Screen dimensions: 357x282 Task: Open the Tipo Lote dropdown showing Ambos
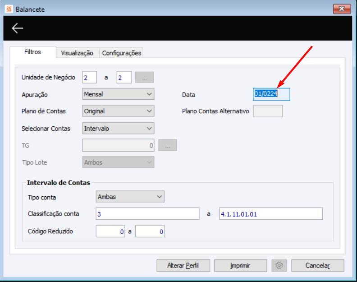pyautogui.click(x=118, y=162)
